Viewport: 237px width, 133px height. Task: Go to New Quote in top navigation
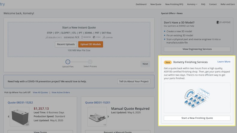(156, 4)
